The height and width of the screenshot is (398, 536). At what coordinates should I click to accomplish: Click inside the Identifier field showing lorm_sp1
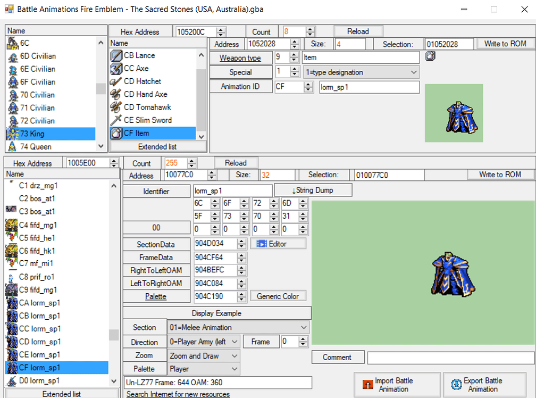[232, 190]
